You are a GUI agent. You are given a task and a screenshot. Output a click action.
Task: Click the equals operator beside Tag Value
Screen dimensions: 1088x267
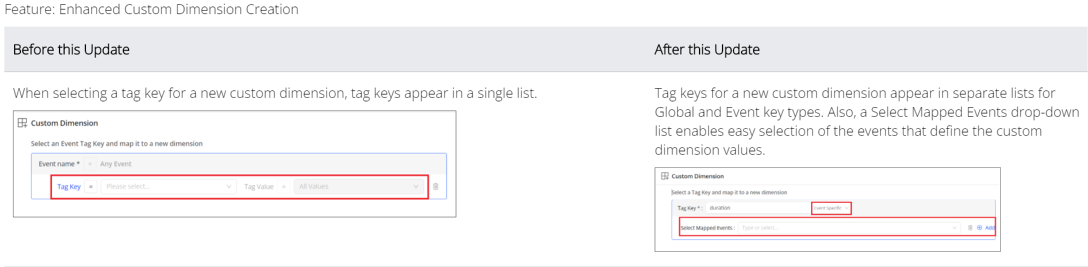pos(284,187)
